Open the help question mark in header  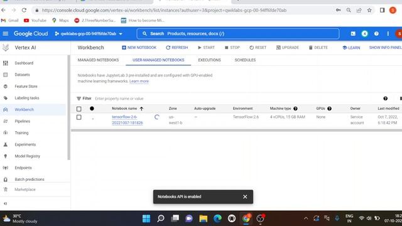coord(376,33)
